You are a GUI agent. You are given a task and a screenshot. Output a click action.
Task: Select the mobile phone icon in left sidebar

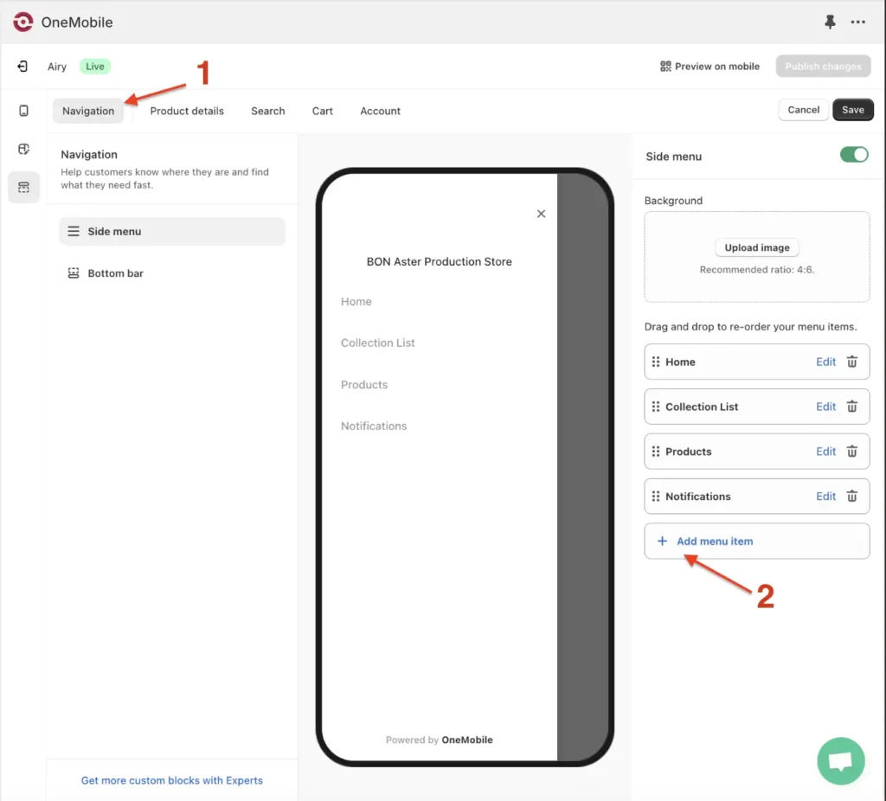(23, 111)
